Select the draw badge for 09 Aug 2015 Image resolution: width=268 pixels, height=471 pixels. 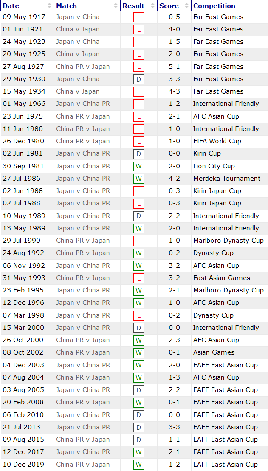tap(138, 440)
